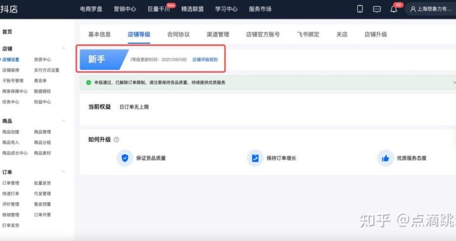Screen dimensions: 456x241
Task: Open 商品分组 in the sidebar
Action: 42,142
